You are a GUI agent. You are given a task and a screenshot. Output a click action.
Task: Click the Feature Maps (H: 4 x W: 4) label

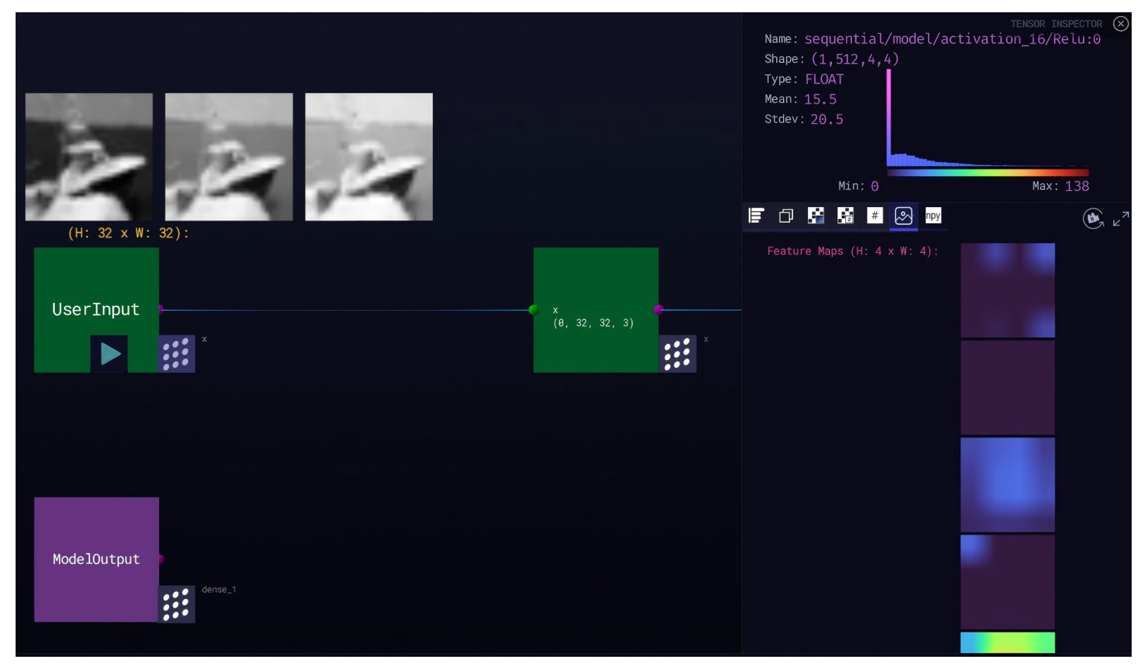coord(852,251)
